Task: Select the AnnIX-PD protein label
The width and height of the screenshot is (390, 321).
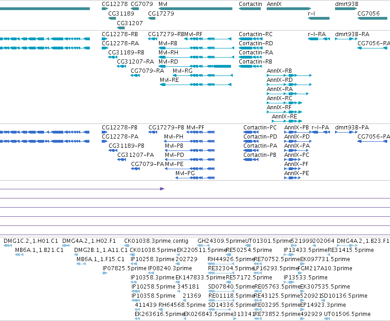Action: point(297,137)
